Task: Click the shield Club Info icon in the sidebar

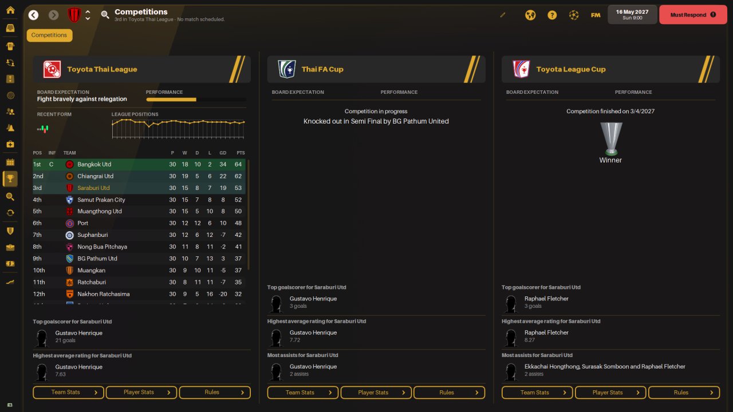Action: click(10, 231)
